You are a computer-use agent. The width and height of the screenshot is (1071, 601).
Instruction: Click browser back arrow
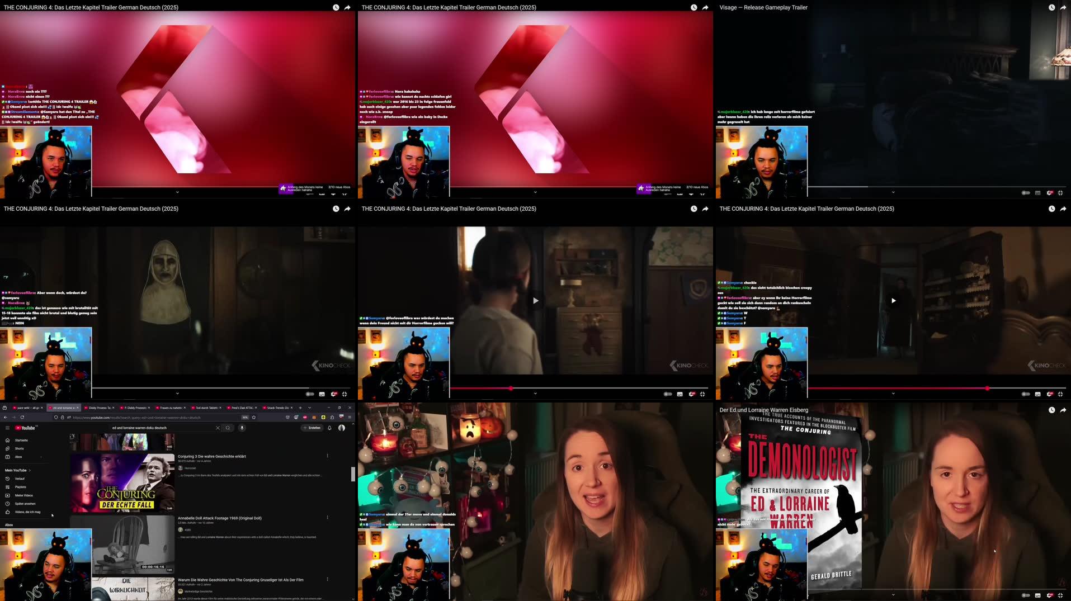pyautogui.click(x=6, y=417)
